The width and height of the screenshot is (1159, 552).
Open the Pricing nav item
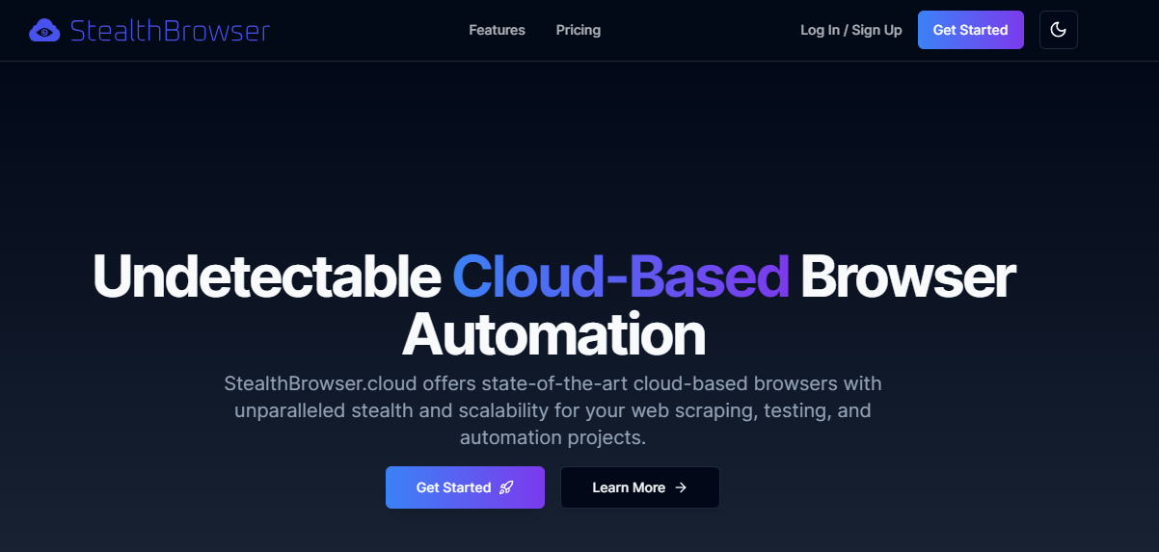(x=579, y=30)
